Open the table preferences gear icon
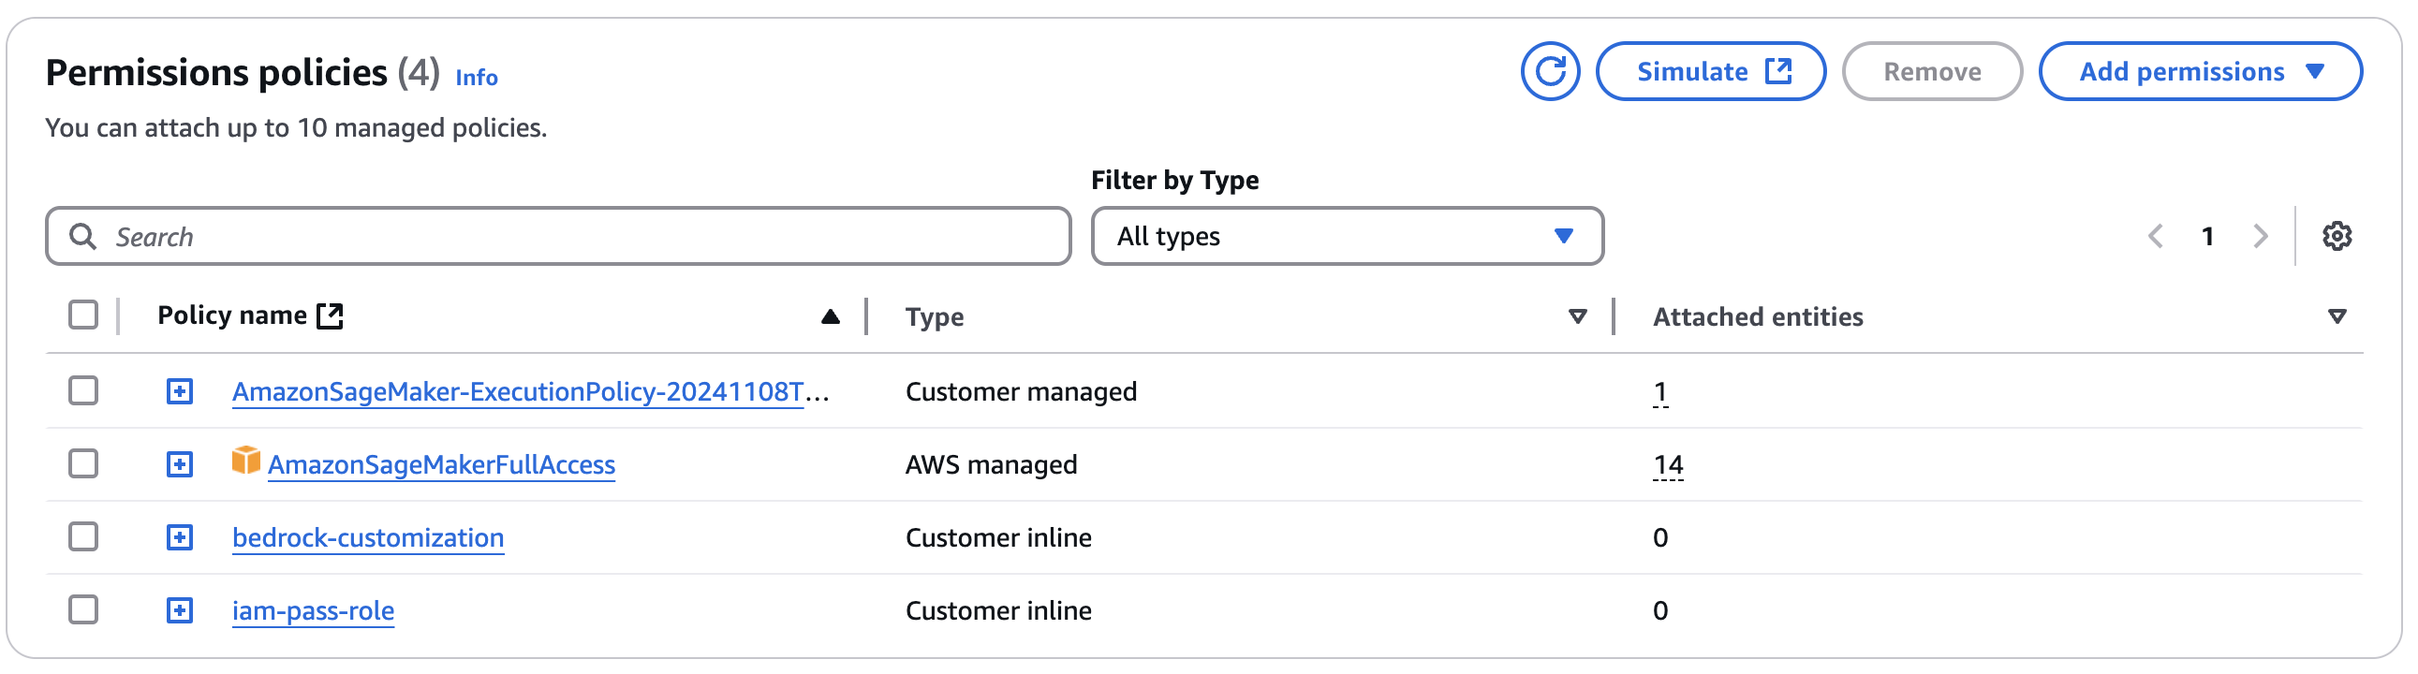This screenshot has width=2418, height=674. 2337,237
